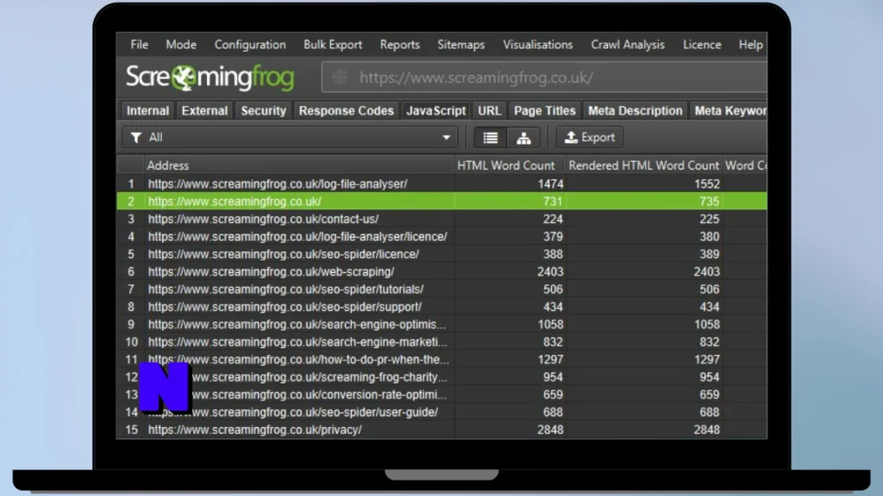Open the File menu

point(139,45)
